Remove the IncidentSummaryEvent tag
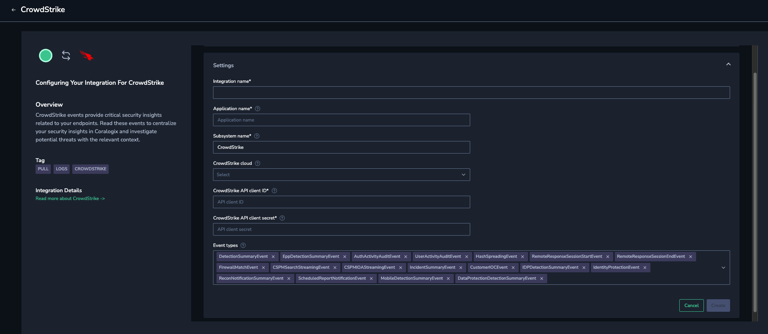 pyautogui.click(x=461, y=268)
